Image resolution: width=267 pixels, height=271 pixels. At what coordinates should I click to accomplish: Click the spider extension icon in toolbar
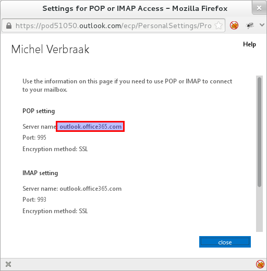pyautogui.click(x=250, y=26)
